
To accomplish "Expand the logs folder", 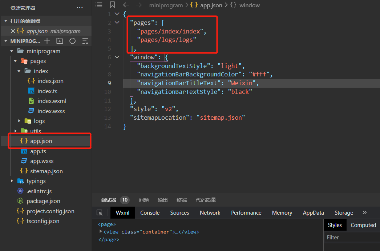I will coord(19,121).
